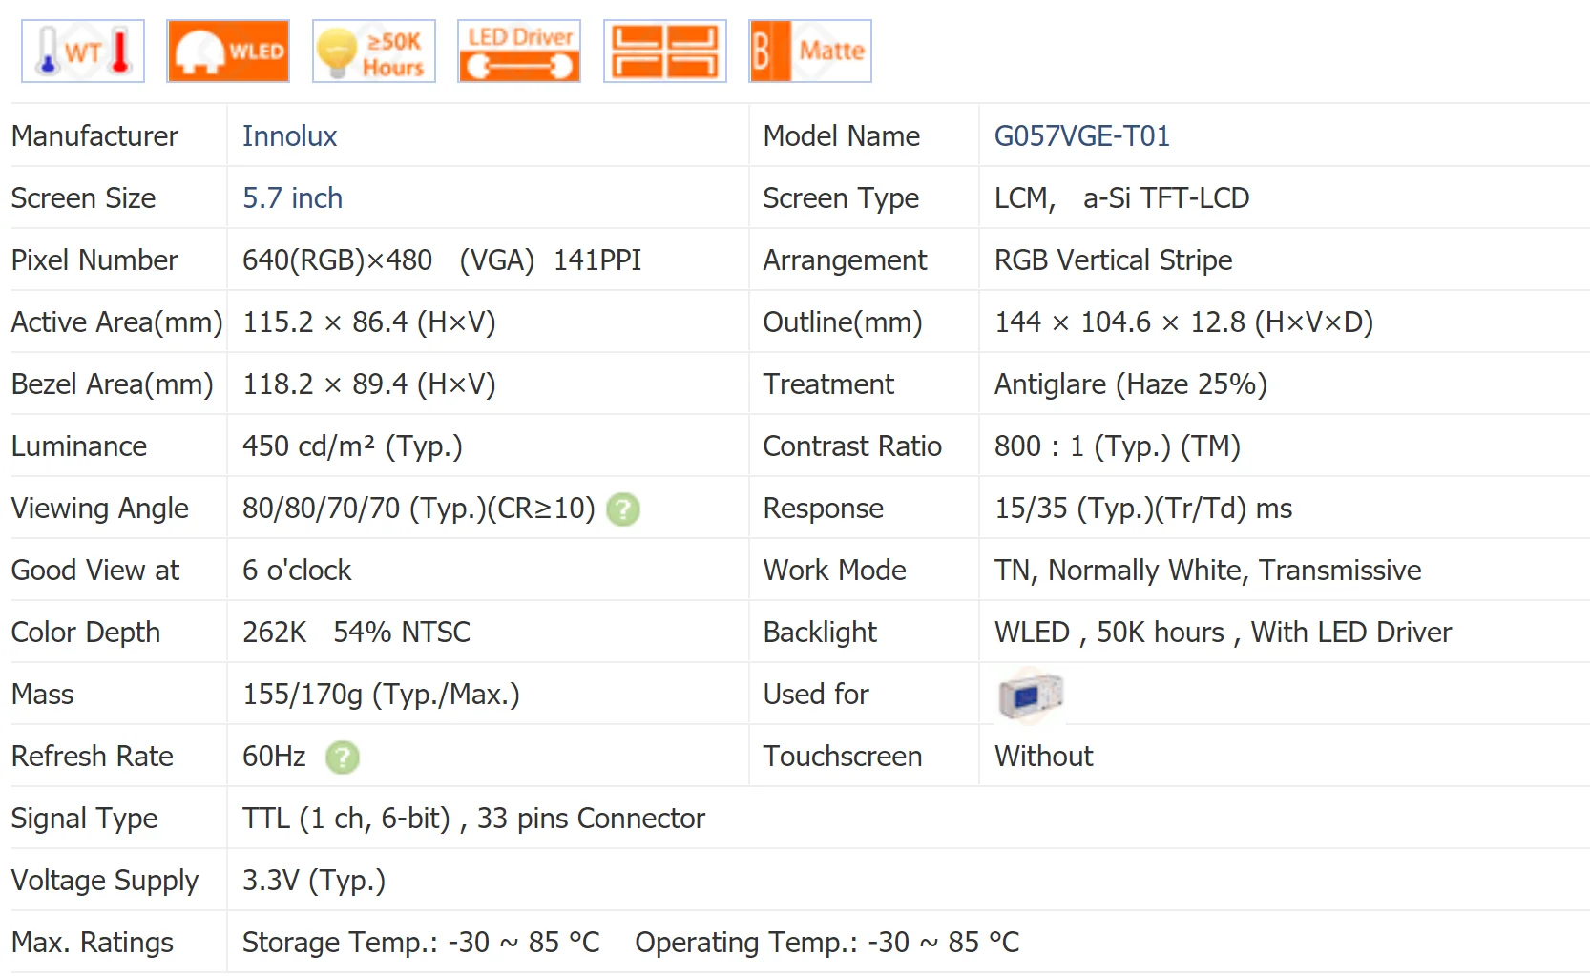Click the Manufacturer label
This screenshot has width=1590, height=976.
94,136
